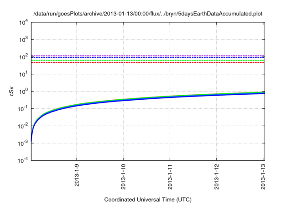Click the purple dashed threshold line
The image size is (292, 204).
click(x=148, y=56)
